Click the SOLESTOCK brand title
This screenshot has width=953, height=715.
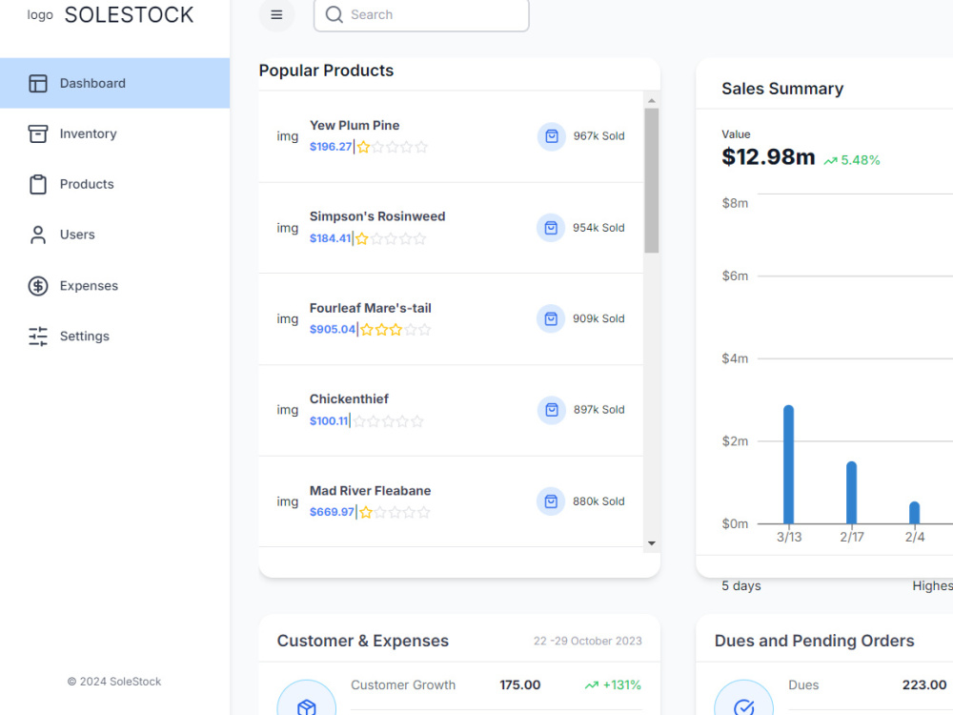tap(129, 14)
